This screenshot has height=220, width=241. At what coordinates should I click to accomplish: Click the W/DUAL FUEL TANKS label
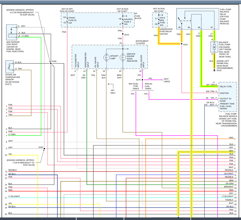pyautogui.click(x=148, y=86)
